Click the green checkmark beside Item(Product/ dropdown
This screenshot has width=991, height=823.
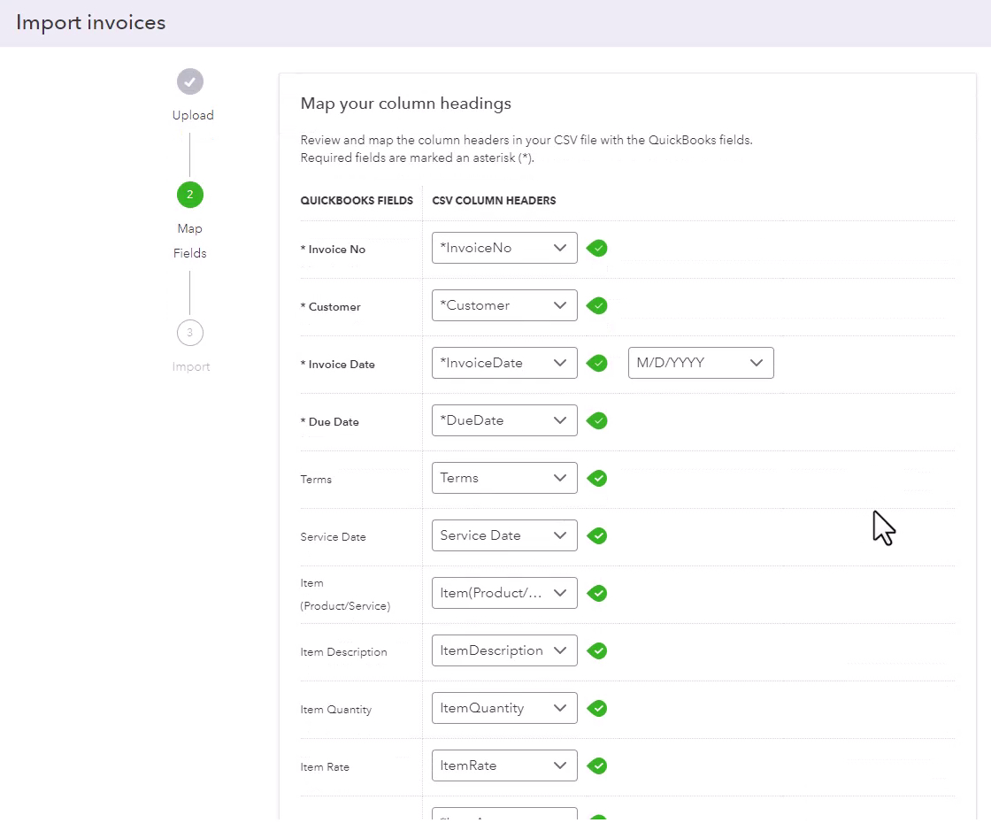click(x=596, y=594)
